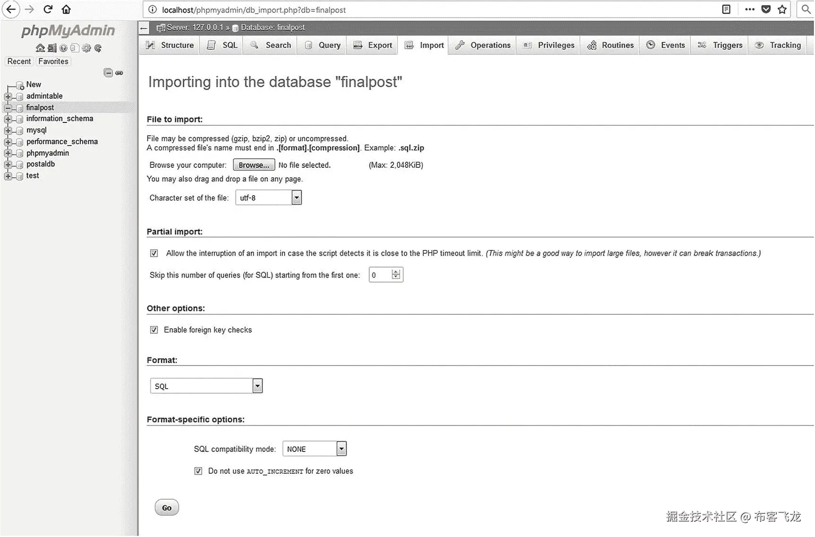
Task: Open the SQL tab
Action: (x=222, y=45)
